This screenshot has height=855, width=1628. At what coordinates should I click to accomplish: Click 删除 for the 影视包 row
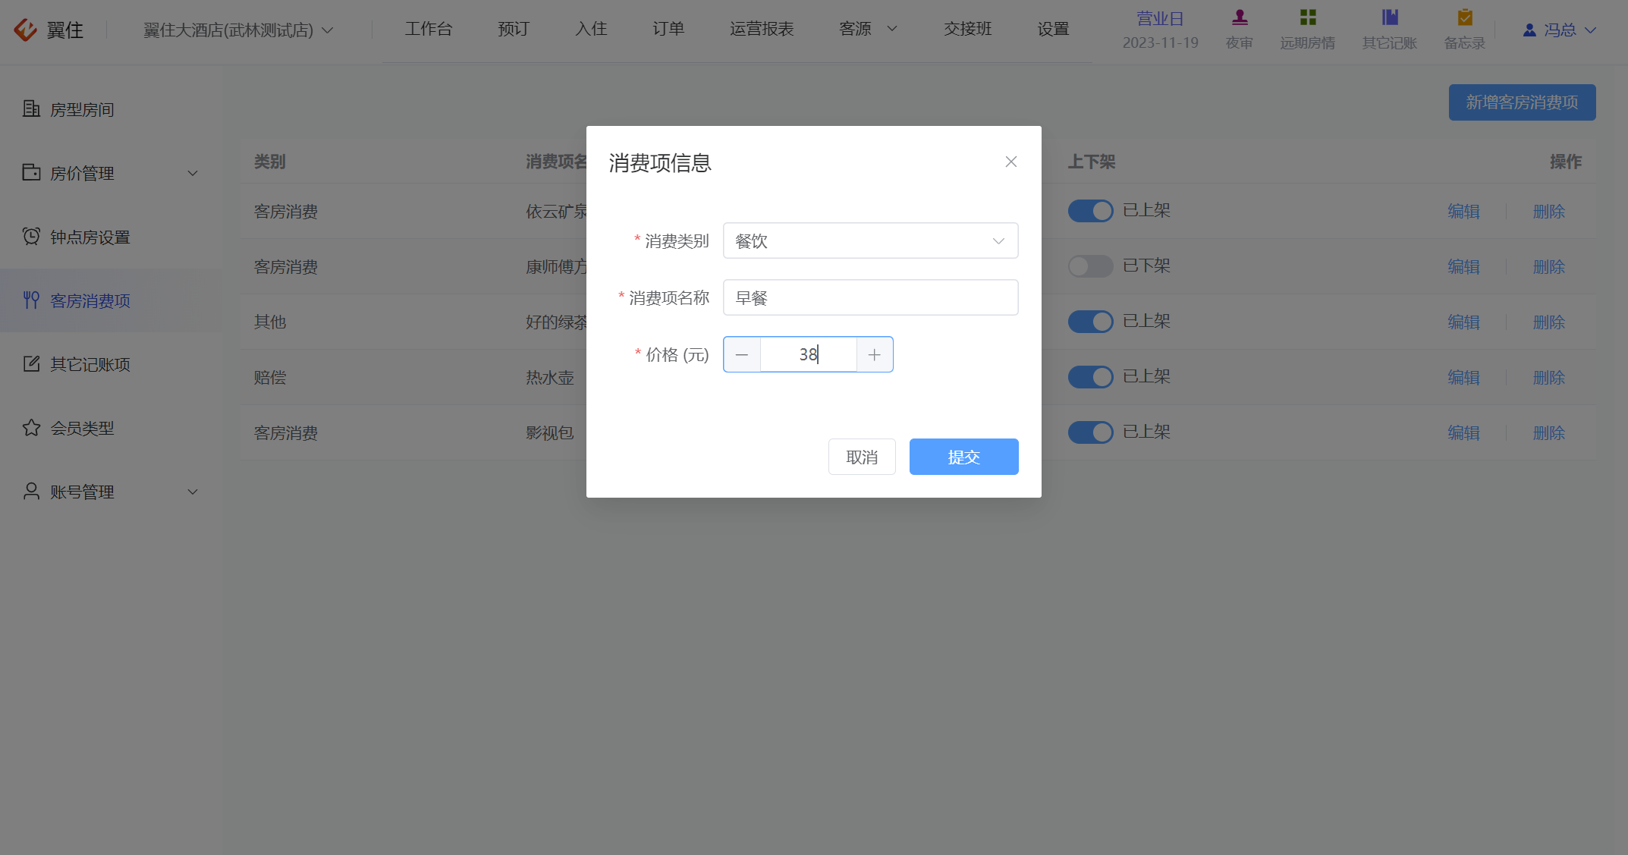tap(1548, 432)
